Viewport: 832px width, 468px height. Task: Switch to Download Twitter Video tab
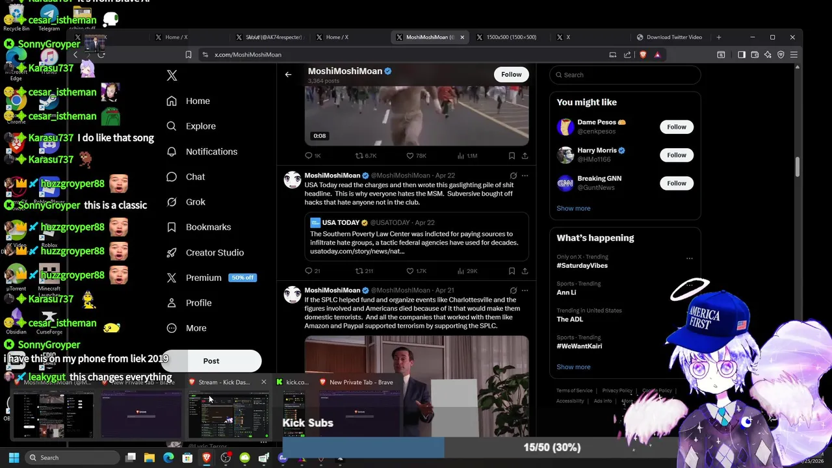669,37
